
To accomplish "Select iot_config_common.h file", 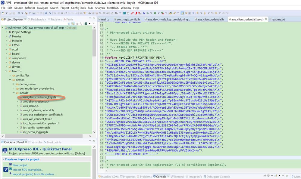I will (x=36, y=128).
